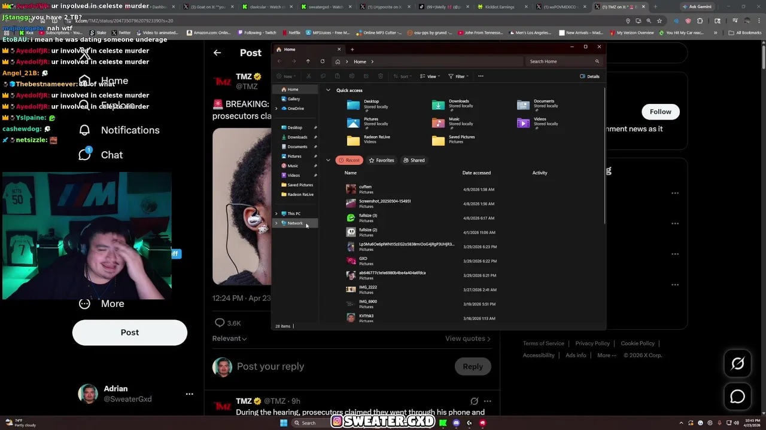Open Documents folder in Quick access grid
Image resolution: width=766 pixels, height=430 pixels.
[x=539, y=104]
